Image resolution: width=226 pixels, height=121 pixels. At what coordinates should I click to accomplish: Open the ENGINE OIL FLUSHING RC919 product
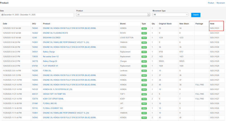tap(55, 33)
